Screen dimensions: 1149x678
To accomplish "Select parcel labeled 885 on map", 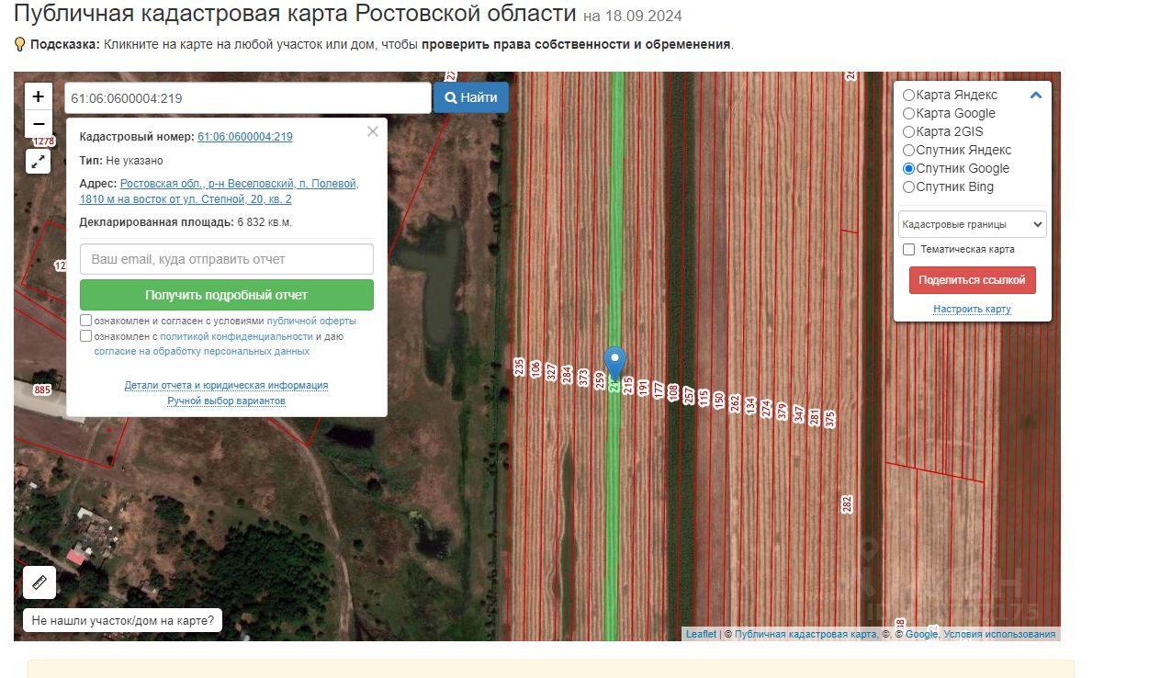I will click(x=42, y=390).
